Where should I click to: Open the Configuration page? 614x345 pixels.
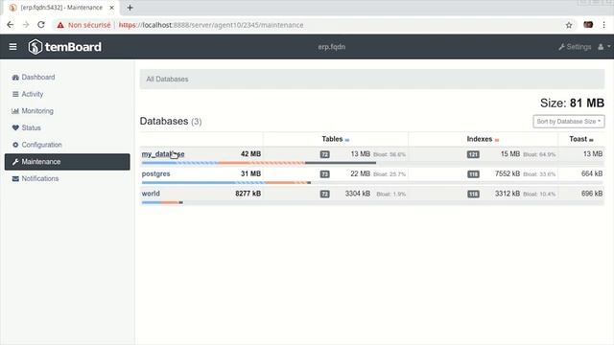(x=41, y=145)
